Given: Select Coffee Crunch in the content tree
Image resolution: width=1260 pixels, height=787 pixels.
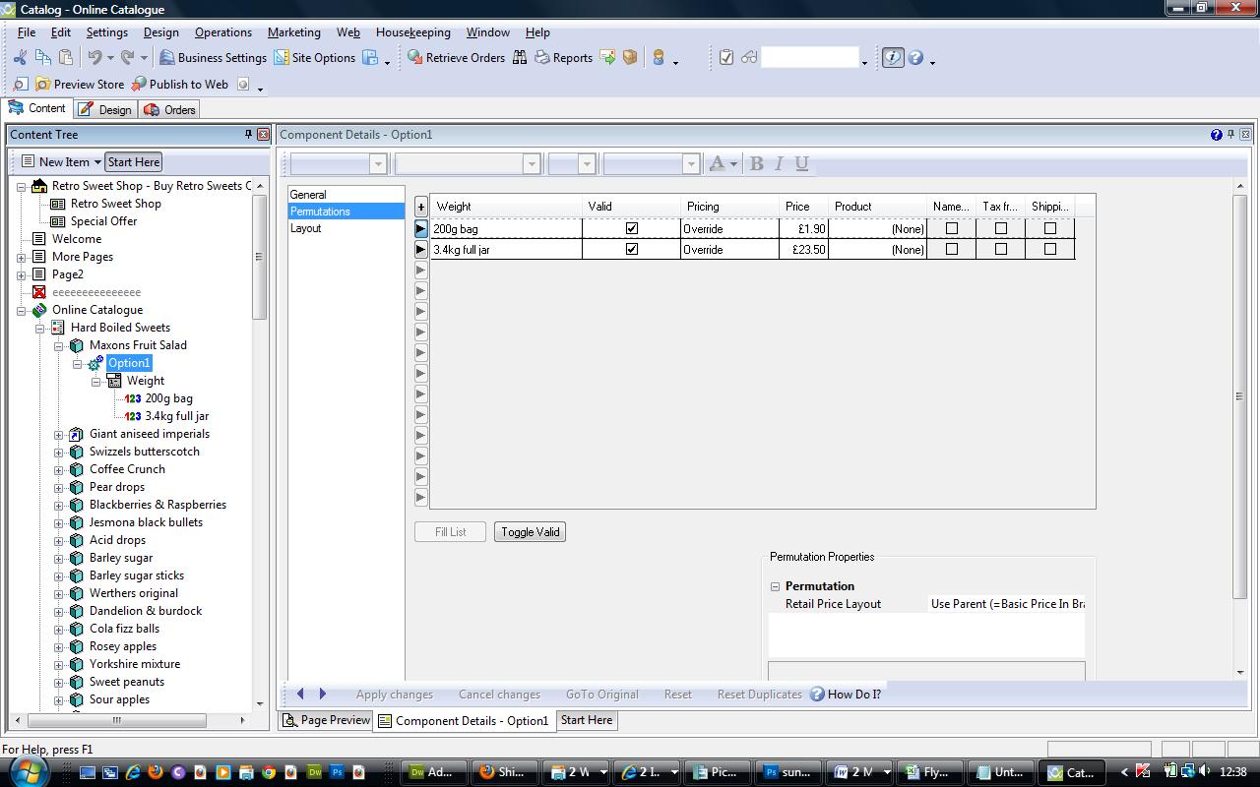Looking at the screenshot, I should pyautogui.click(x=127, y=469).
